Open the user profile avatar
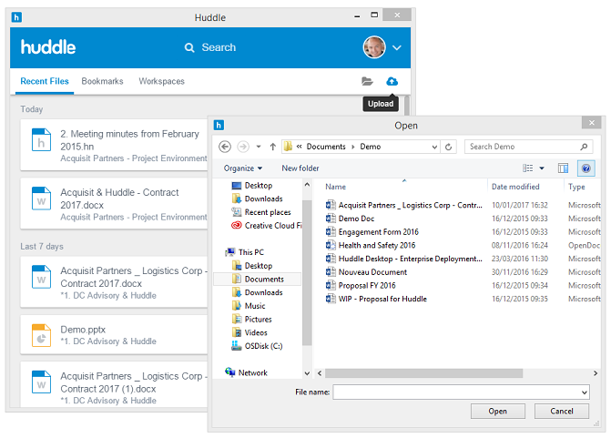Viewport: 611px width, 438px height. pyautogui.click(x=374, y=47)
